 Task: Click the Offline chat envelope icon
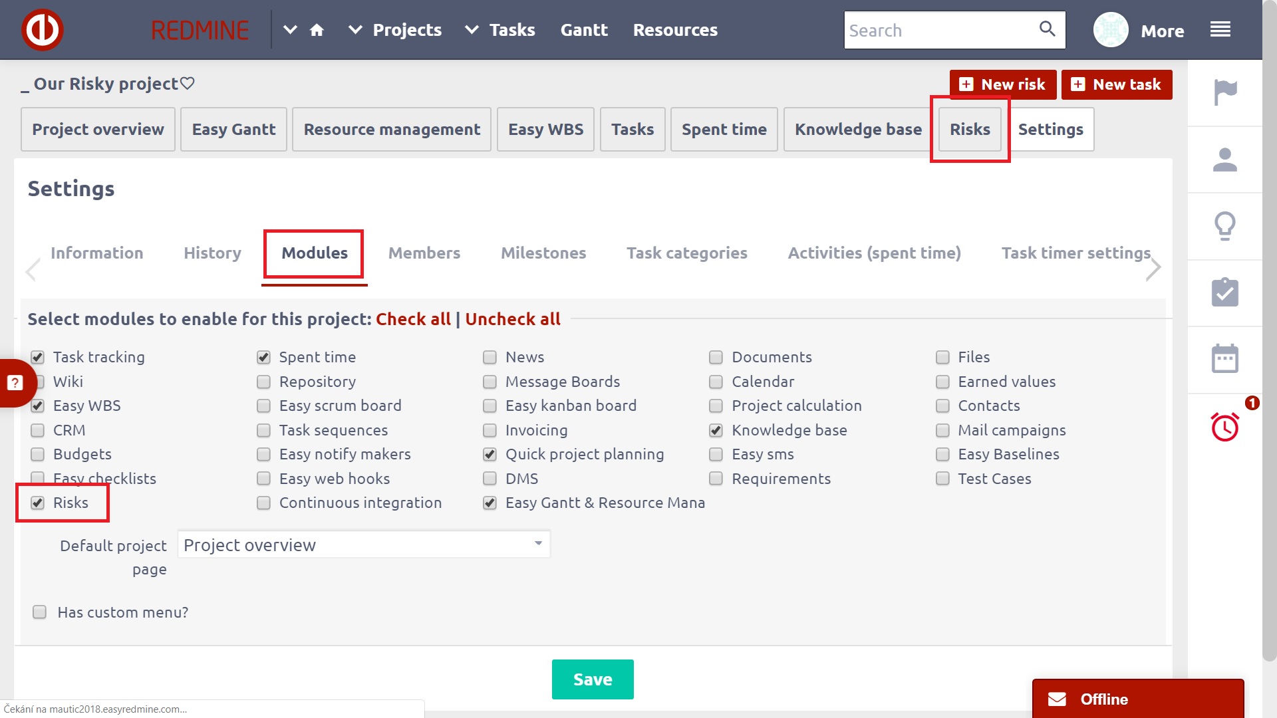[x=1057, y=699]
